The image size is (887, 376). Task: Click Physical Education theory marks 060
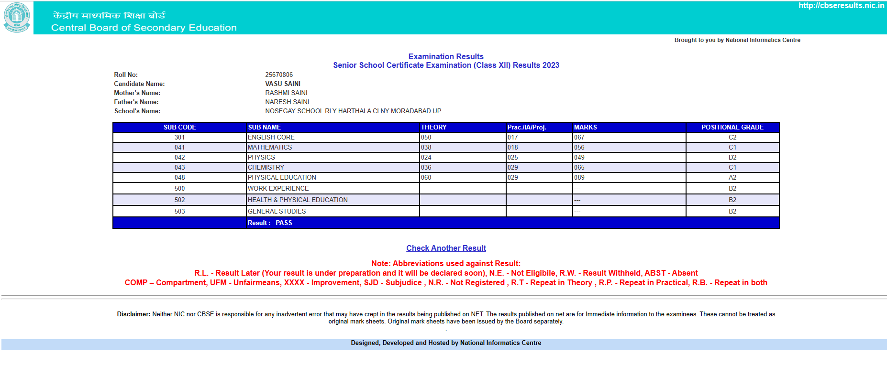tap(426, 177)
